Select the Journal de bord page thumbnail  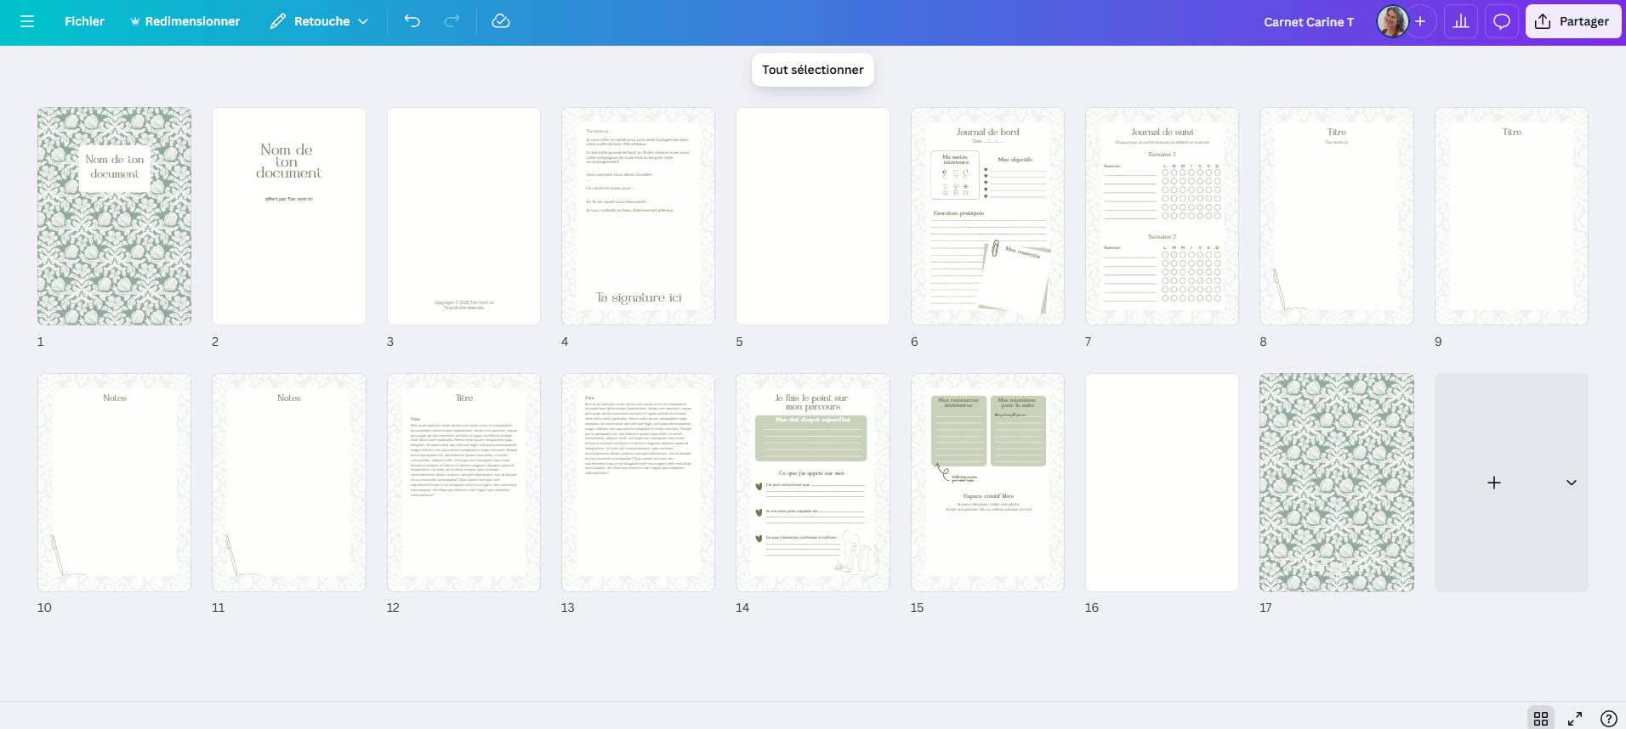click(x=987, y=216)
